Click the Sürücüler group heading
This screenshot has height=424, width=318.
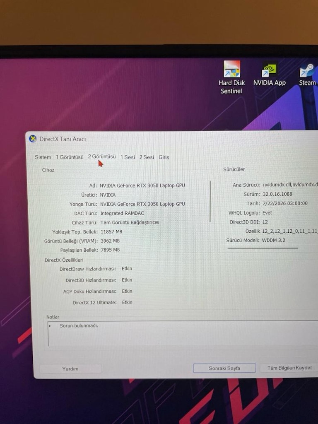[x=234, y=169]
